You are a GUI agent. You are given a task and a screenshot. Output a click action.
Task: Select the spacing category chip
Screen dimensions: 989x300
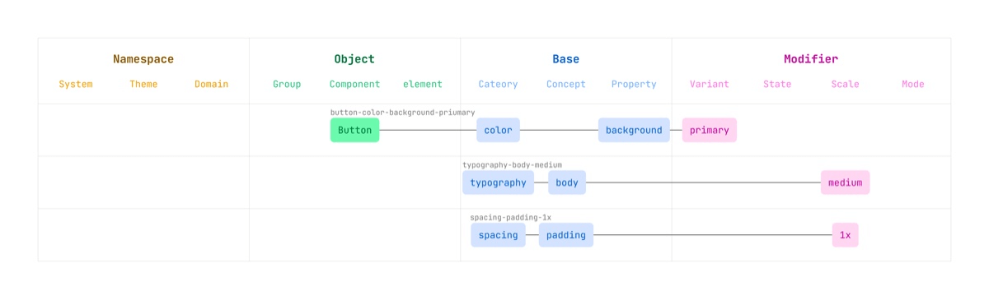[498, 235]
